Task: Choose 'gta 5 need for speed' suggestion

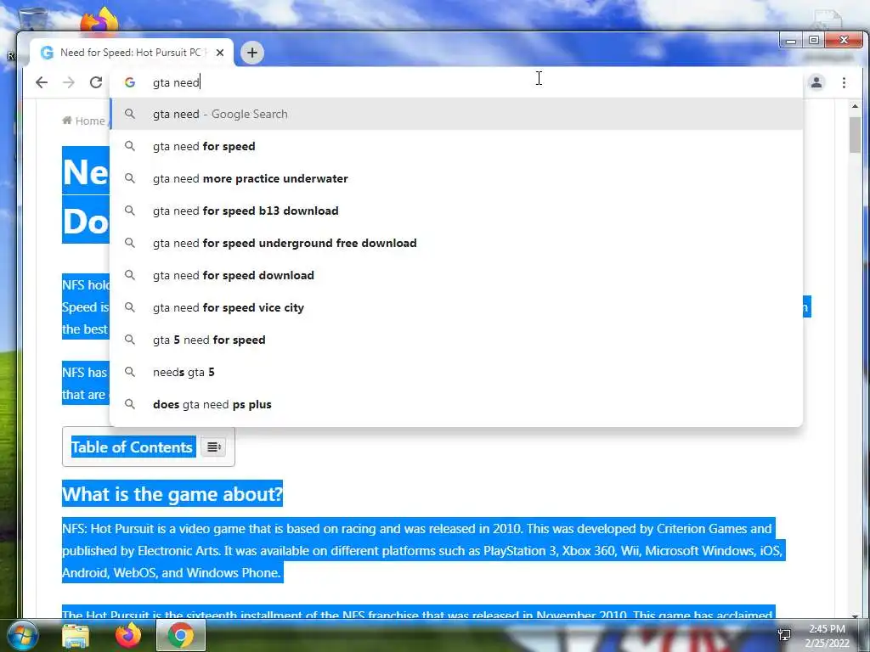Action: [x=456, y=340]
